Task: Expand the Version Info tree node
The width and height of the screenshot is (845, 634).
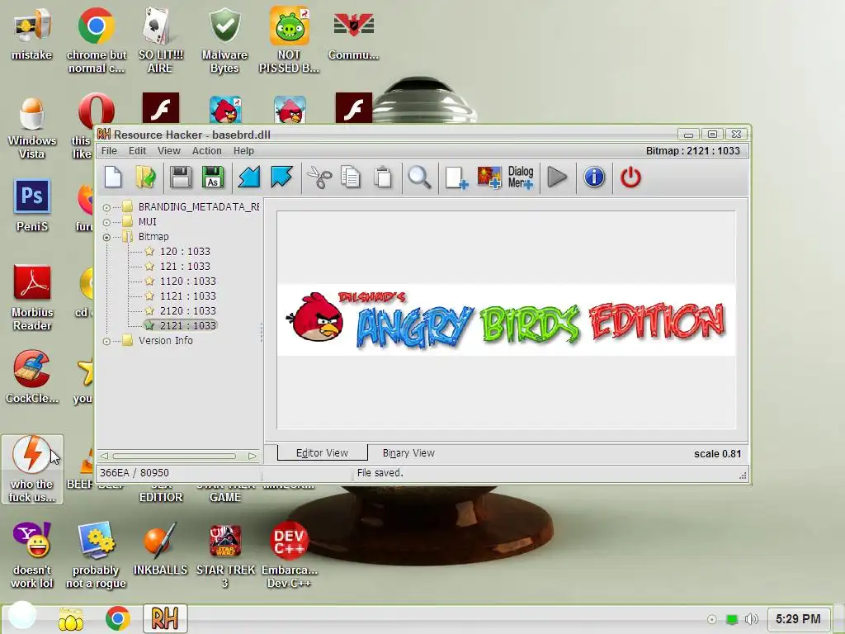Action: [106, 341]
